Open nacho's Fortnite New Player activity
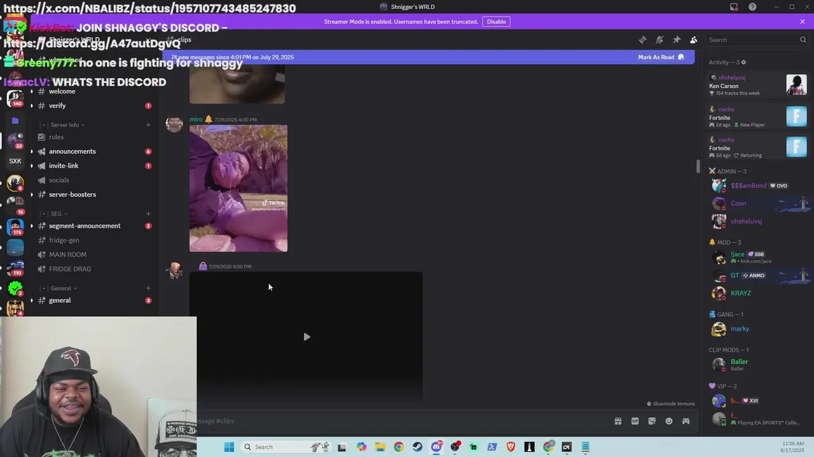This screenshot has height=457, width=814. pyautogui.click(x=757, y=117)
